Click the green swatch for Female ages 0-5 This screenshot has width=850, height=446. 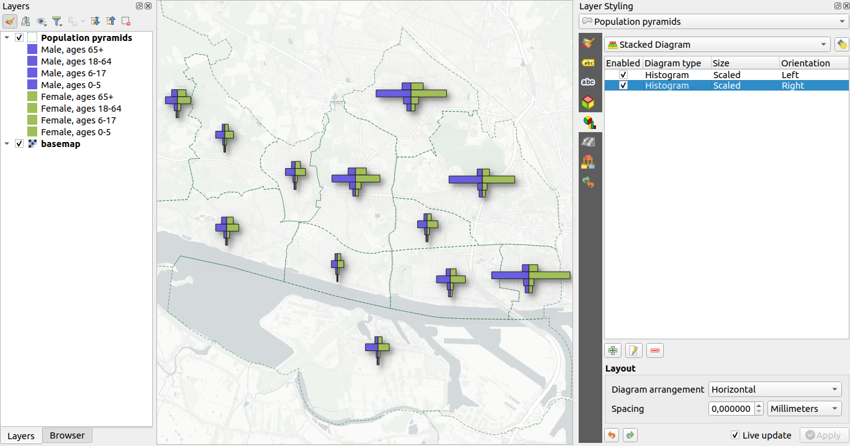click(x=31, y=132)
